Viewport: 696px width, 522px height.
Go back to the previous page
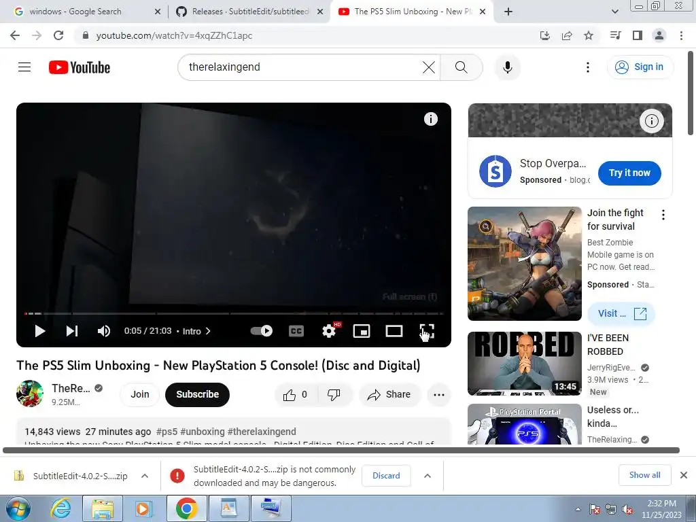(x=15, y=35)
